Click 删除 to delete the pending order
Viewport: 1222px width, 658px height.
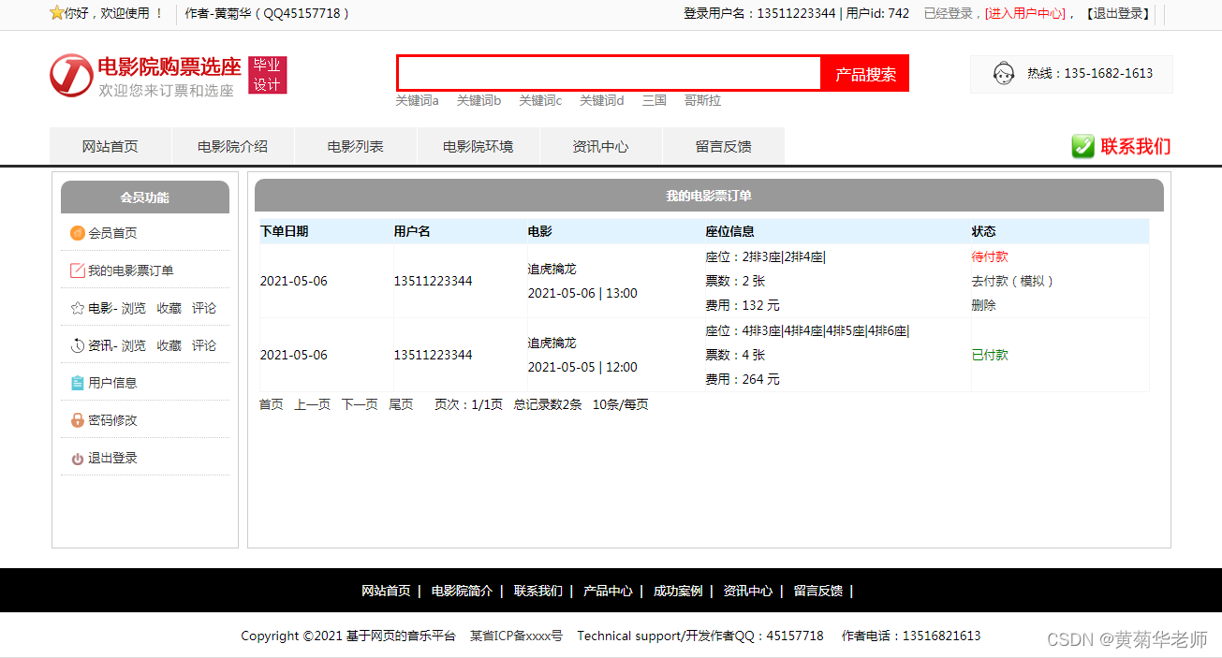coord(984,305)
